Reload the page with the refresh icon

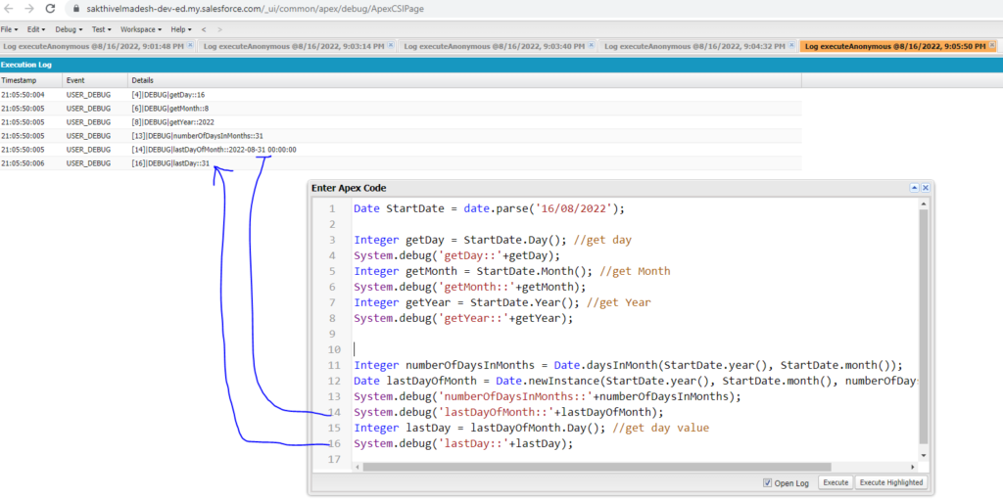[51, 9]
